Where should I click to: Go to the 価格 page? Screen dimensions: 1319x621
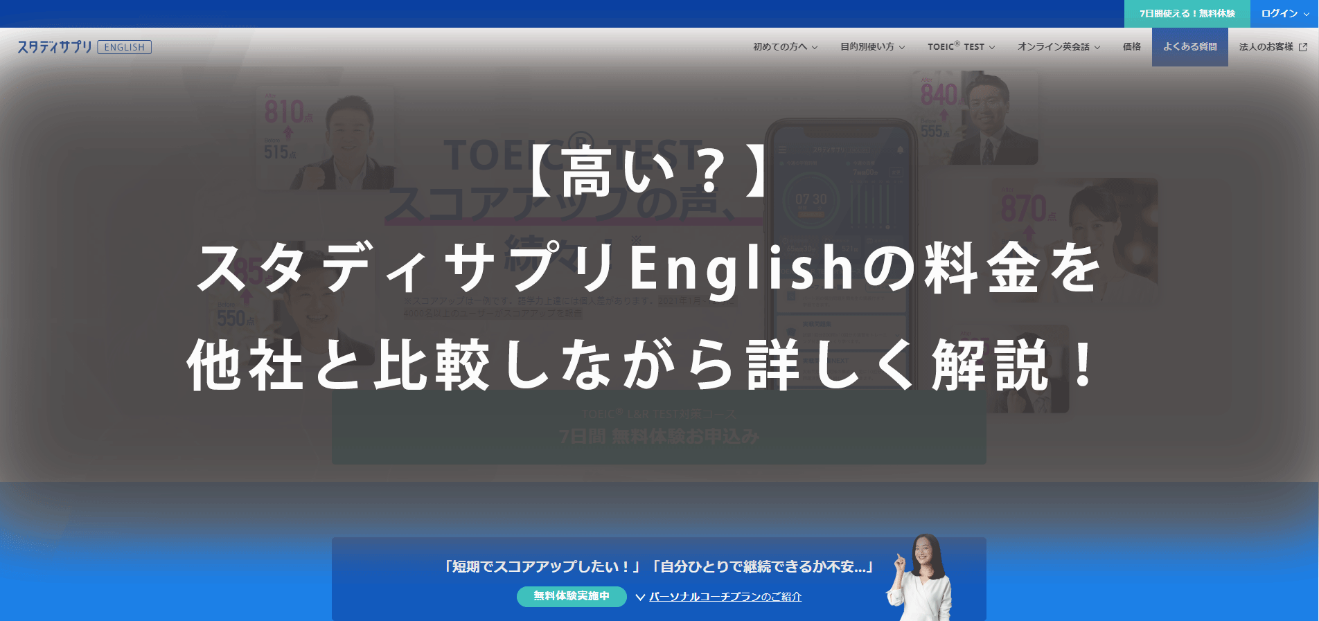pos(1132,47)
